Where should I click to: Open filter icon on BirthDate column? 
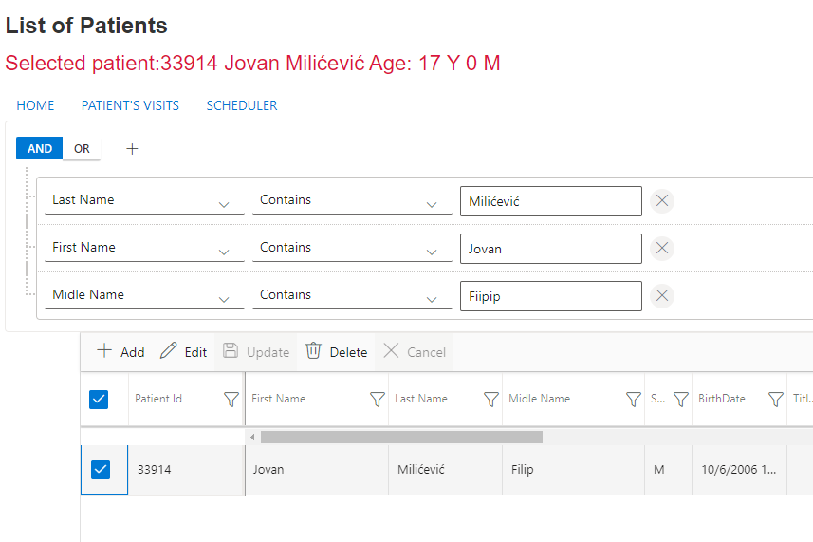click(x=775, y=400)
